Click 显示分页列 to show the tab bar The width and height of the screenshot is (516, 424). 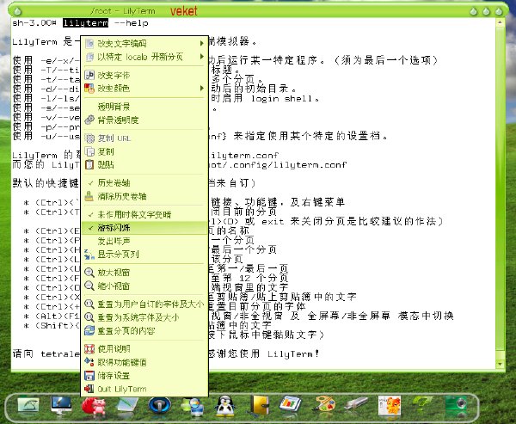point(144,254)
